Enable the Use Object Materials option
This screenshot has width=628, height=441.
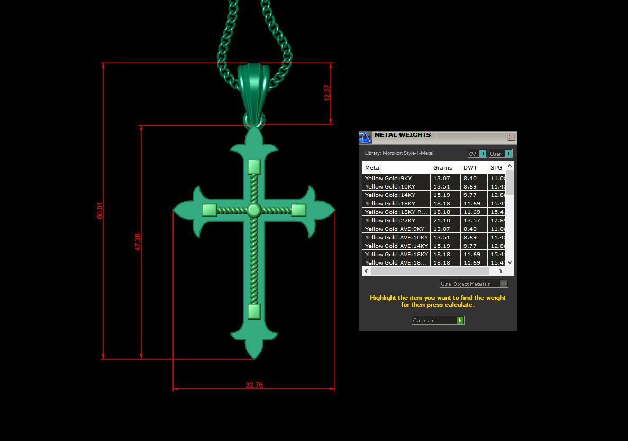[474, 284]
